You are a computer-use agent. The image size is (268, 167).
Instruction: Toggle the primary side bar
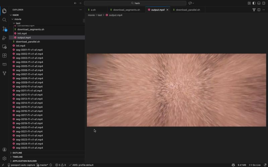[x=254, y=3]
